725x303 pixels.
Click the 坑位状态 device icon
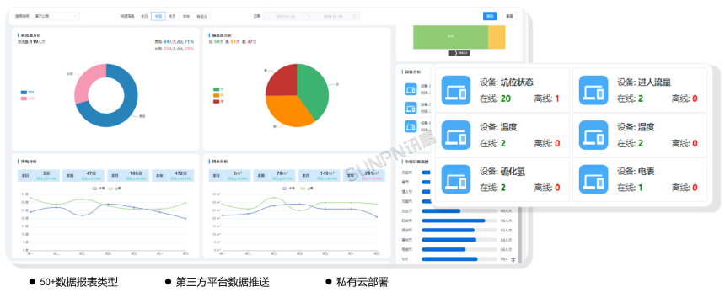pos(456,90)
